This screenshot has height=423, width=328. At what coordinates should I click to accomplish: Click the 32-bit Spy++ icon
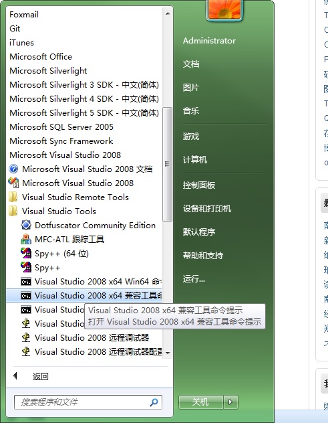tap(26, 267)
